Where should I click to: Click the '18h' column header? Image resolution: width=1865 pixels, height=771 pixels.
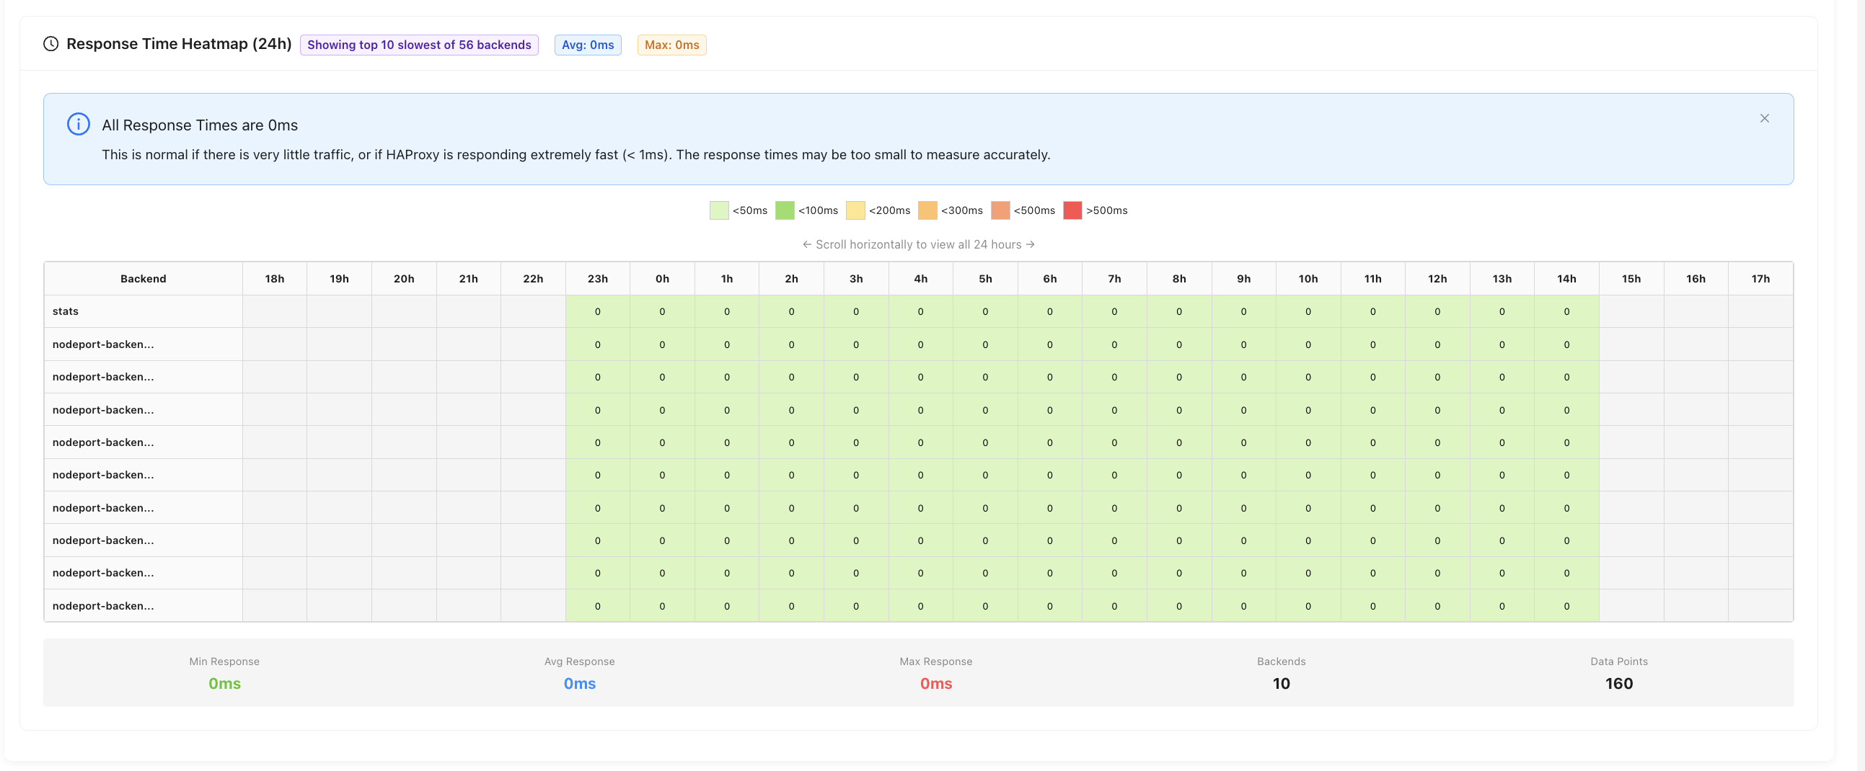tap(274, 278)
